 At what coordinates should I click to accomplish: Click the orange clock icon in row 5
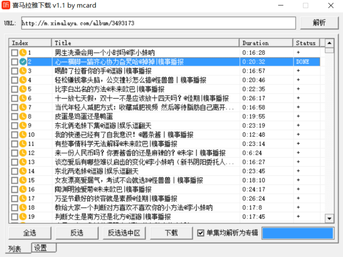[x=23, y=89]
